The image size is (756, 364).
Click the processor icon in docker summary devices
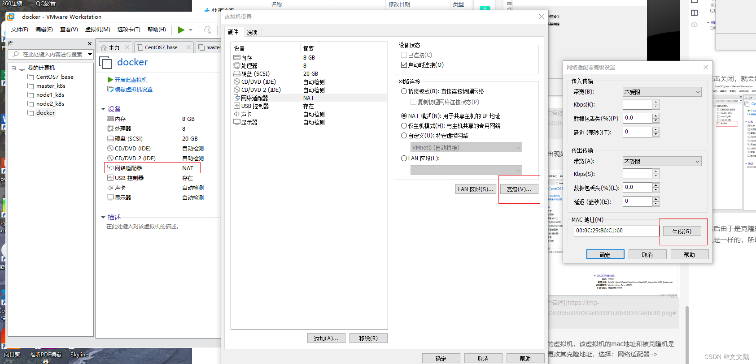(110, 128)
